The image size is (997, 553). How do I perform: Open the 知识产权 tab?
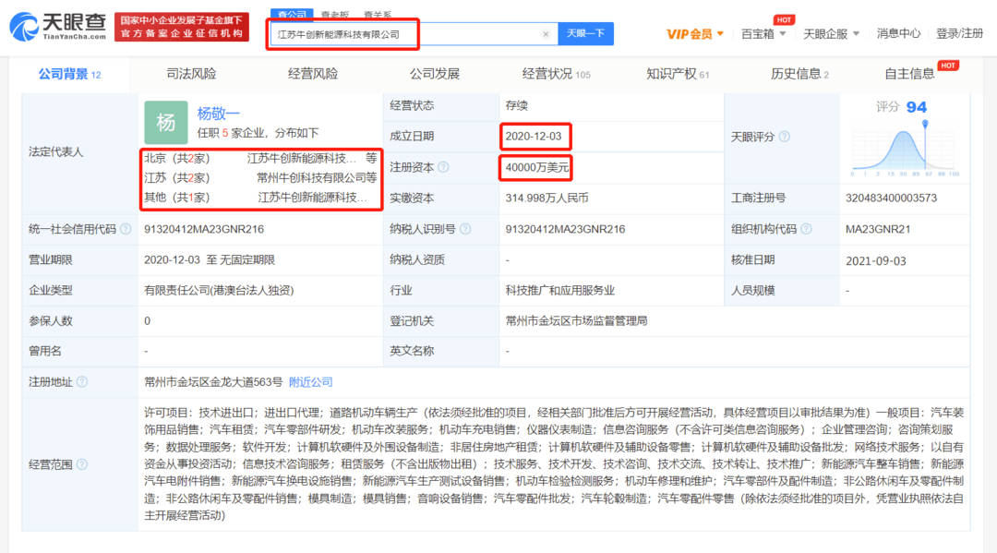(678, 75)
